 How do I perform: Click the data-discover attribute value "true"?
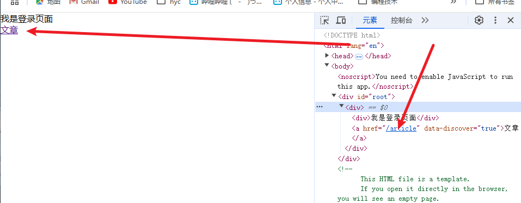[488, 128]
